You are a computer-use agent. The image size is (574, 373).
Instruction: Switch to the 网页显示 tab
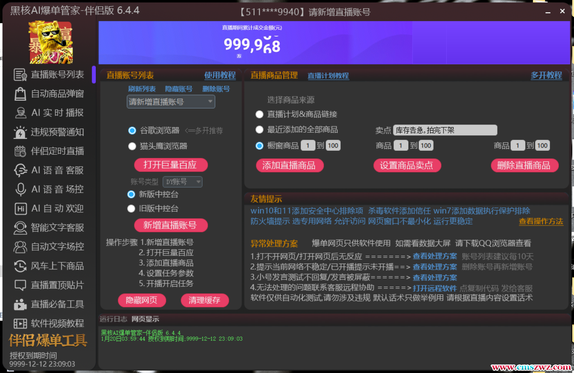pyautogui.click(x=145, y=319)
